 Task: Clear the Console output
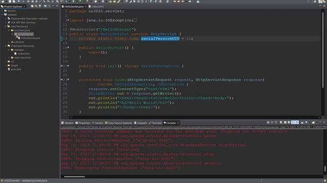pyautogui.click(x=281, y=123)
